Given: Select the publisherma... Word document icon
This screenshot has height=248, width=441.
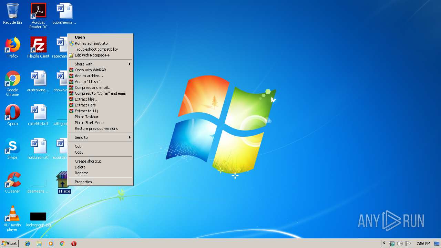Looking at the screenshot, I should pyautogui.click(x=64, y=14).
